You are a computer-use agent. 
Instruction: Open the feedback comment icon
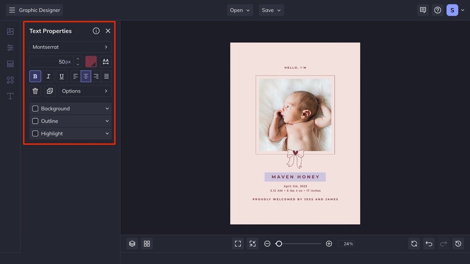tap(423, 10)
